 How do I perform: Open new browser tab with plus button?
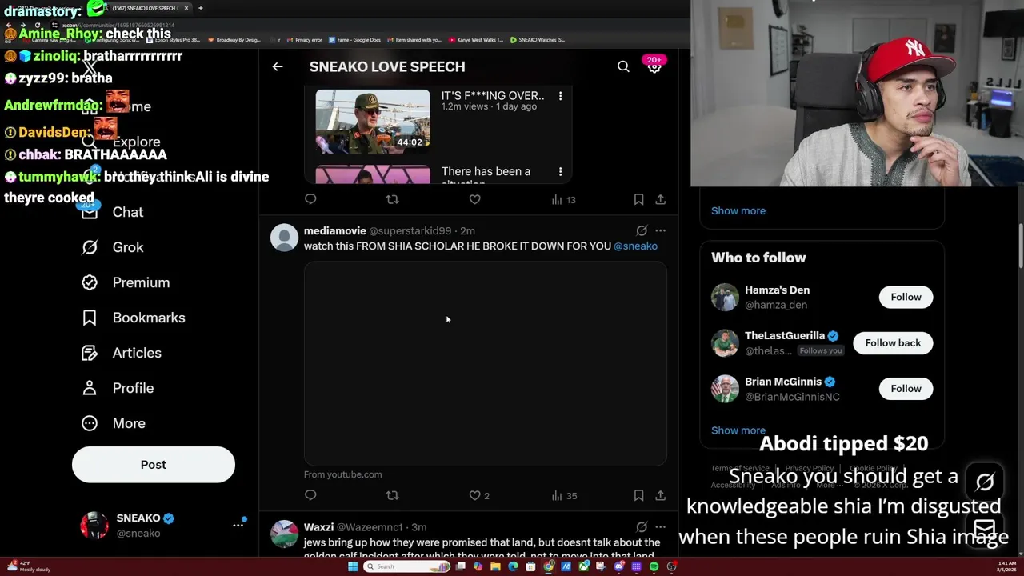tap(200, 8)
